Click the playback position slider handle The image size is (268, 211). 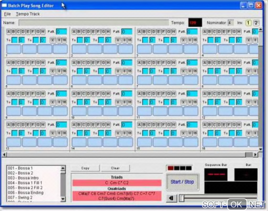tap(182, 198)
